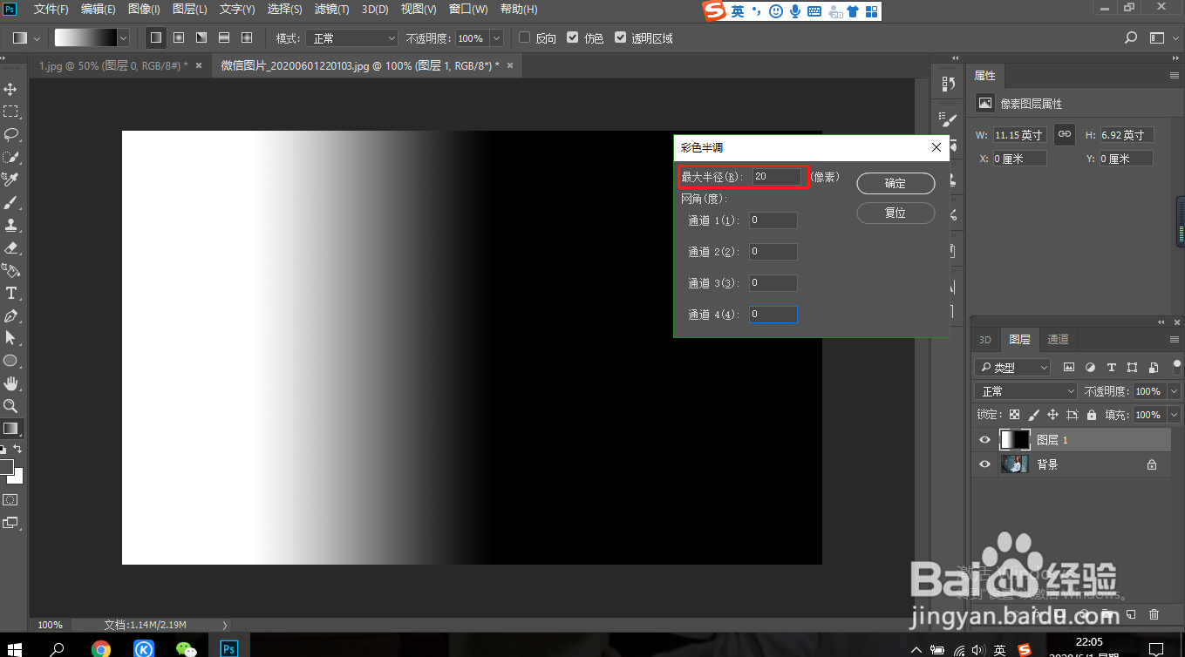The image size is (1185, 657).
Task: Open the 滤镜(T) menu
Action: (331, 10)
